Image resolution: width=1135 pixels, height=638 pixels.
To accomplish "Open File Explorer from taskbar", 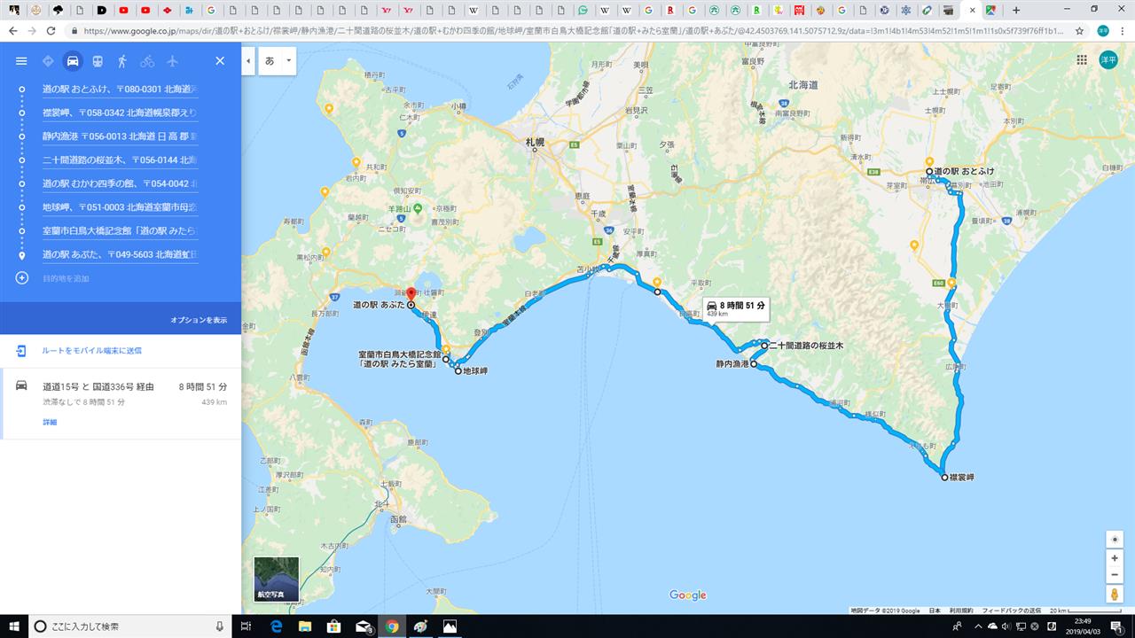I will click(305, 626).
